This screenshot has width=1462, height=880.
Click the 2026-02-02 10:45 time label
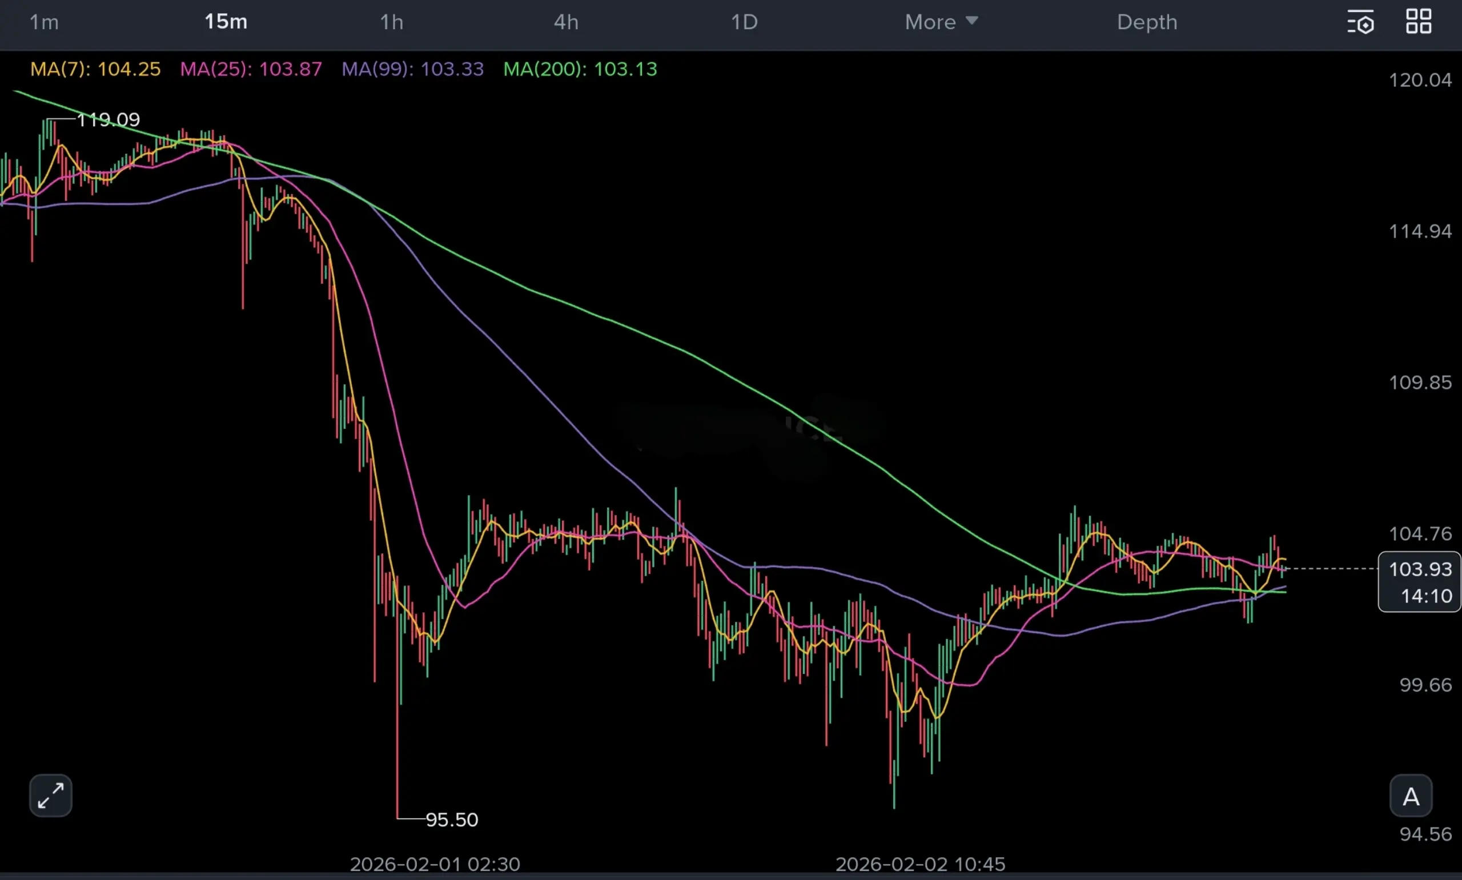(920, 864)
